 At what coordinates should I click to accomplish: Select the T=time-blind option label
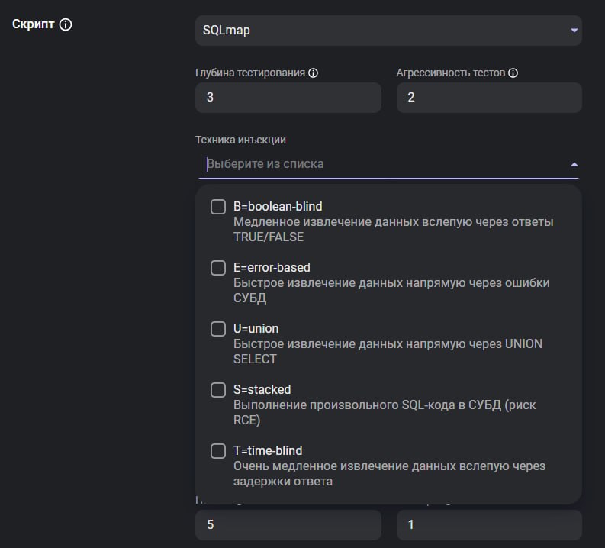[x=268, y=450]
